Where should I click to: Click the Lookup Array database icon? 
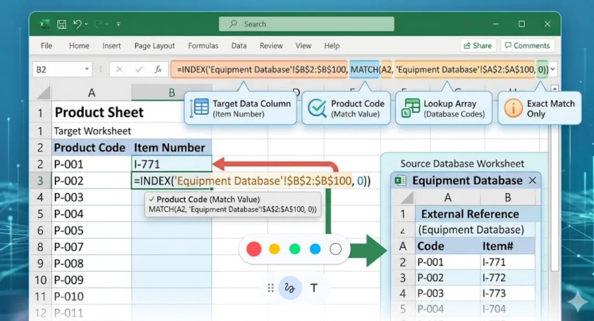tap(411, 108)
